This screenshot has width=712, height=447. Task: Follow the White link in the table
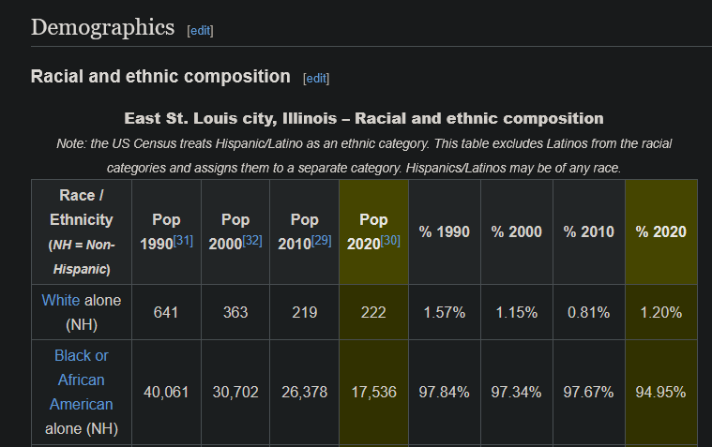[61, 301]
